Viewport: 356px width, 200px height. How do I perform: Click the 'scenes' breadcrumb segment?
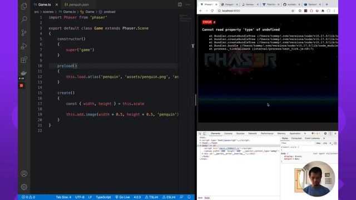click(x=48, y=12)
